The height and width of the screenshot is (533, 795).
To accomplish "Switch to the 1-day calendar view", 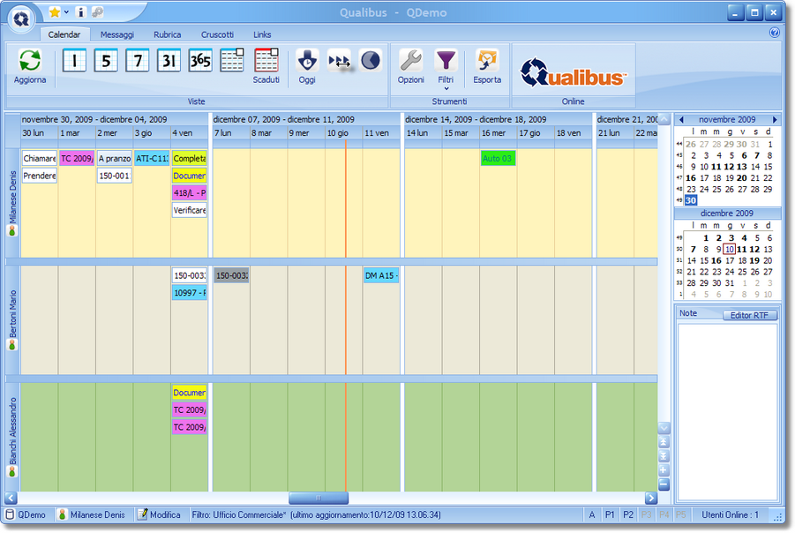I will point(74,61).
